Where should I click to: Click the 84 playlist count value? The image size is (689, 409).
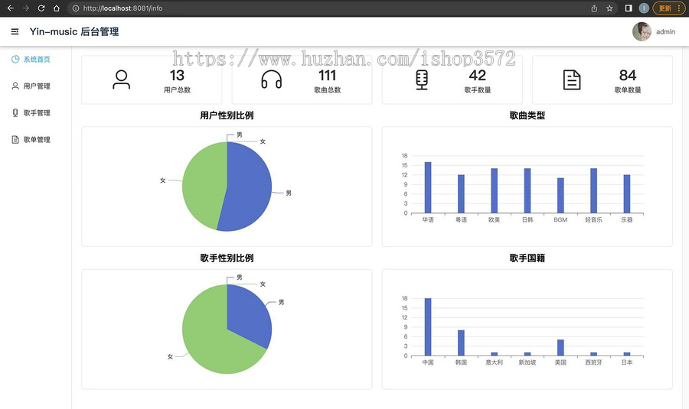coord(628,76)
